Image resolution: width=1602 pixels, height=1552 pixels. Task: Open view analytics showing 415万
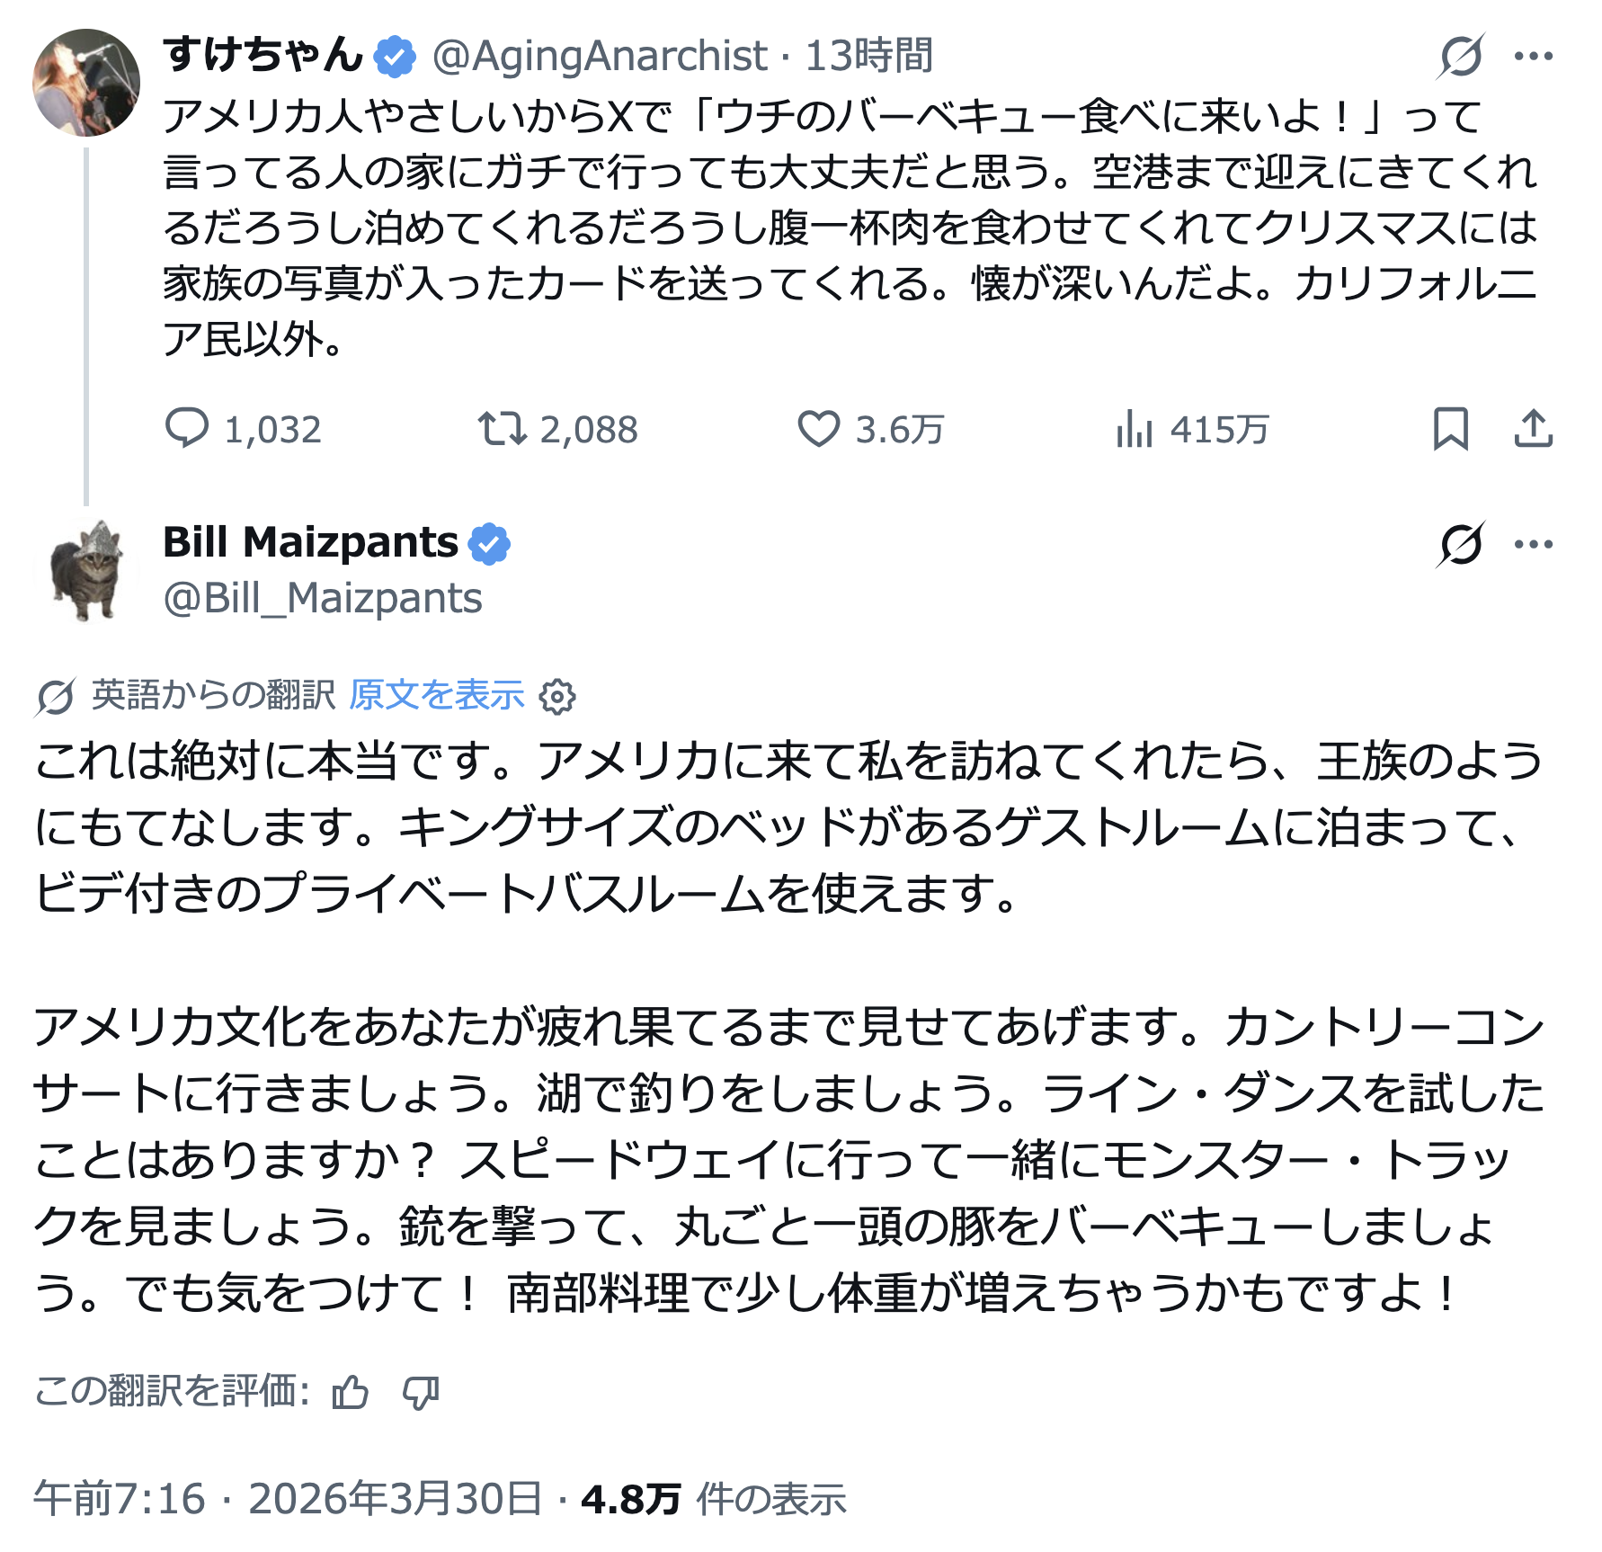(x=1135, y=428)
